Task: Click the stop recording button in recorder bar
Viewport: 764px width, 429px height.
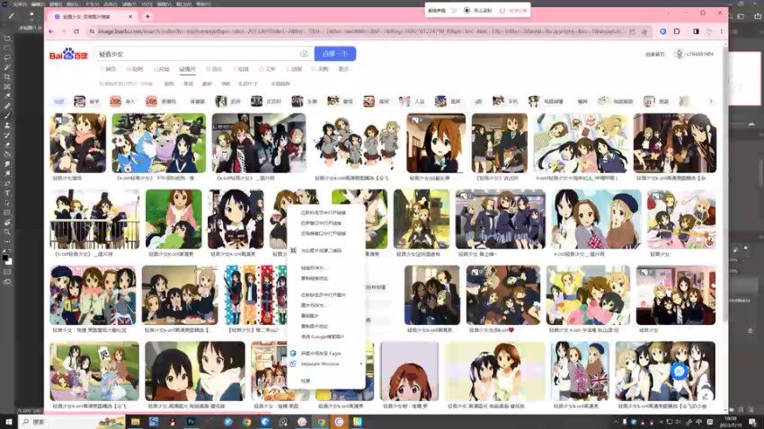Action: pyautogui.click(x=477, y=10)
